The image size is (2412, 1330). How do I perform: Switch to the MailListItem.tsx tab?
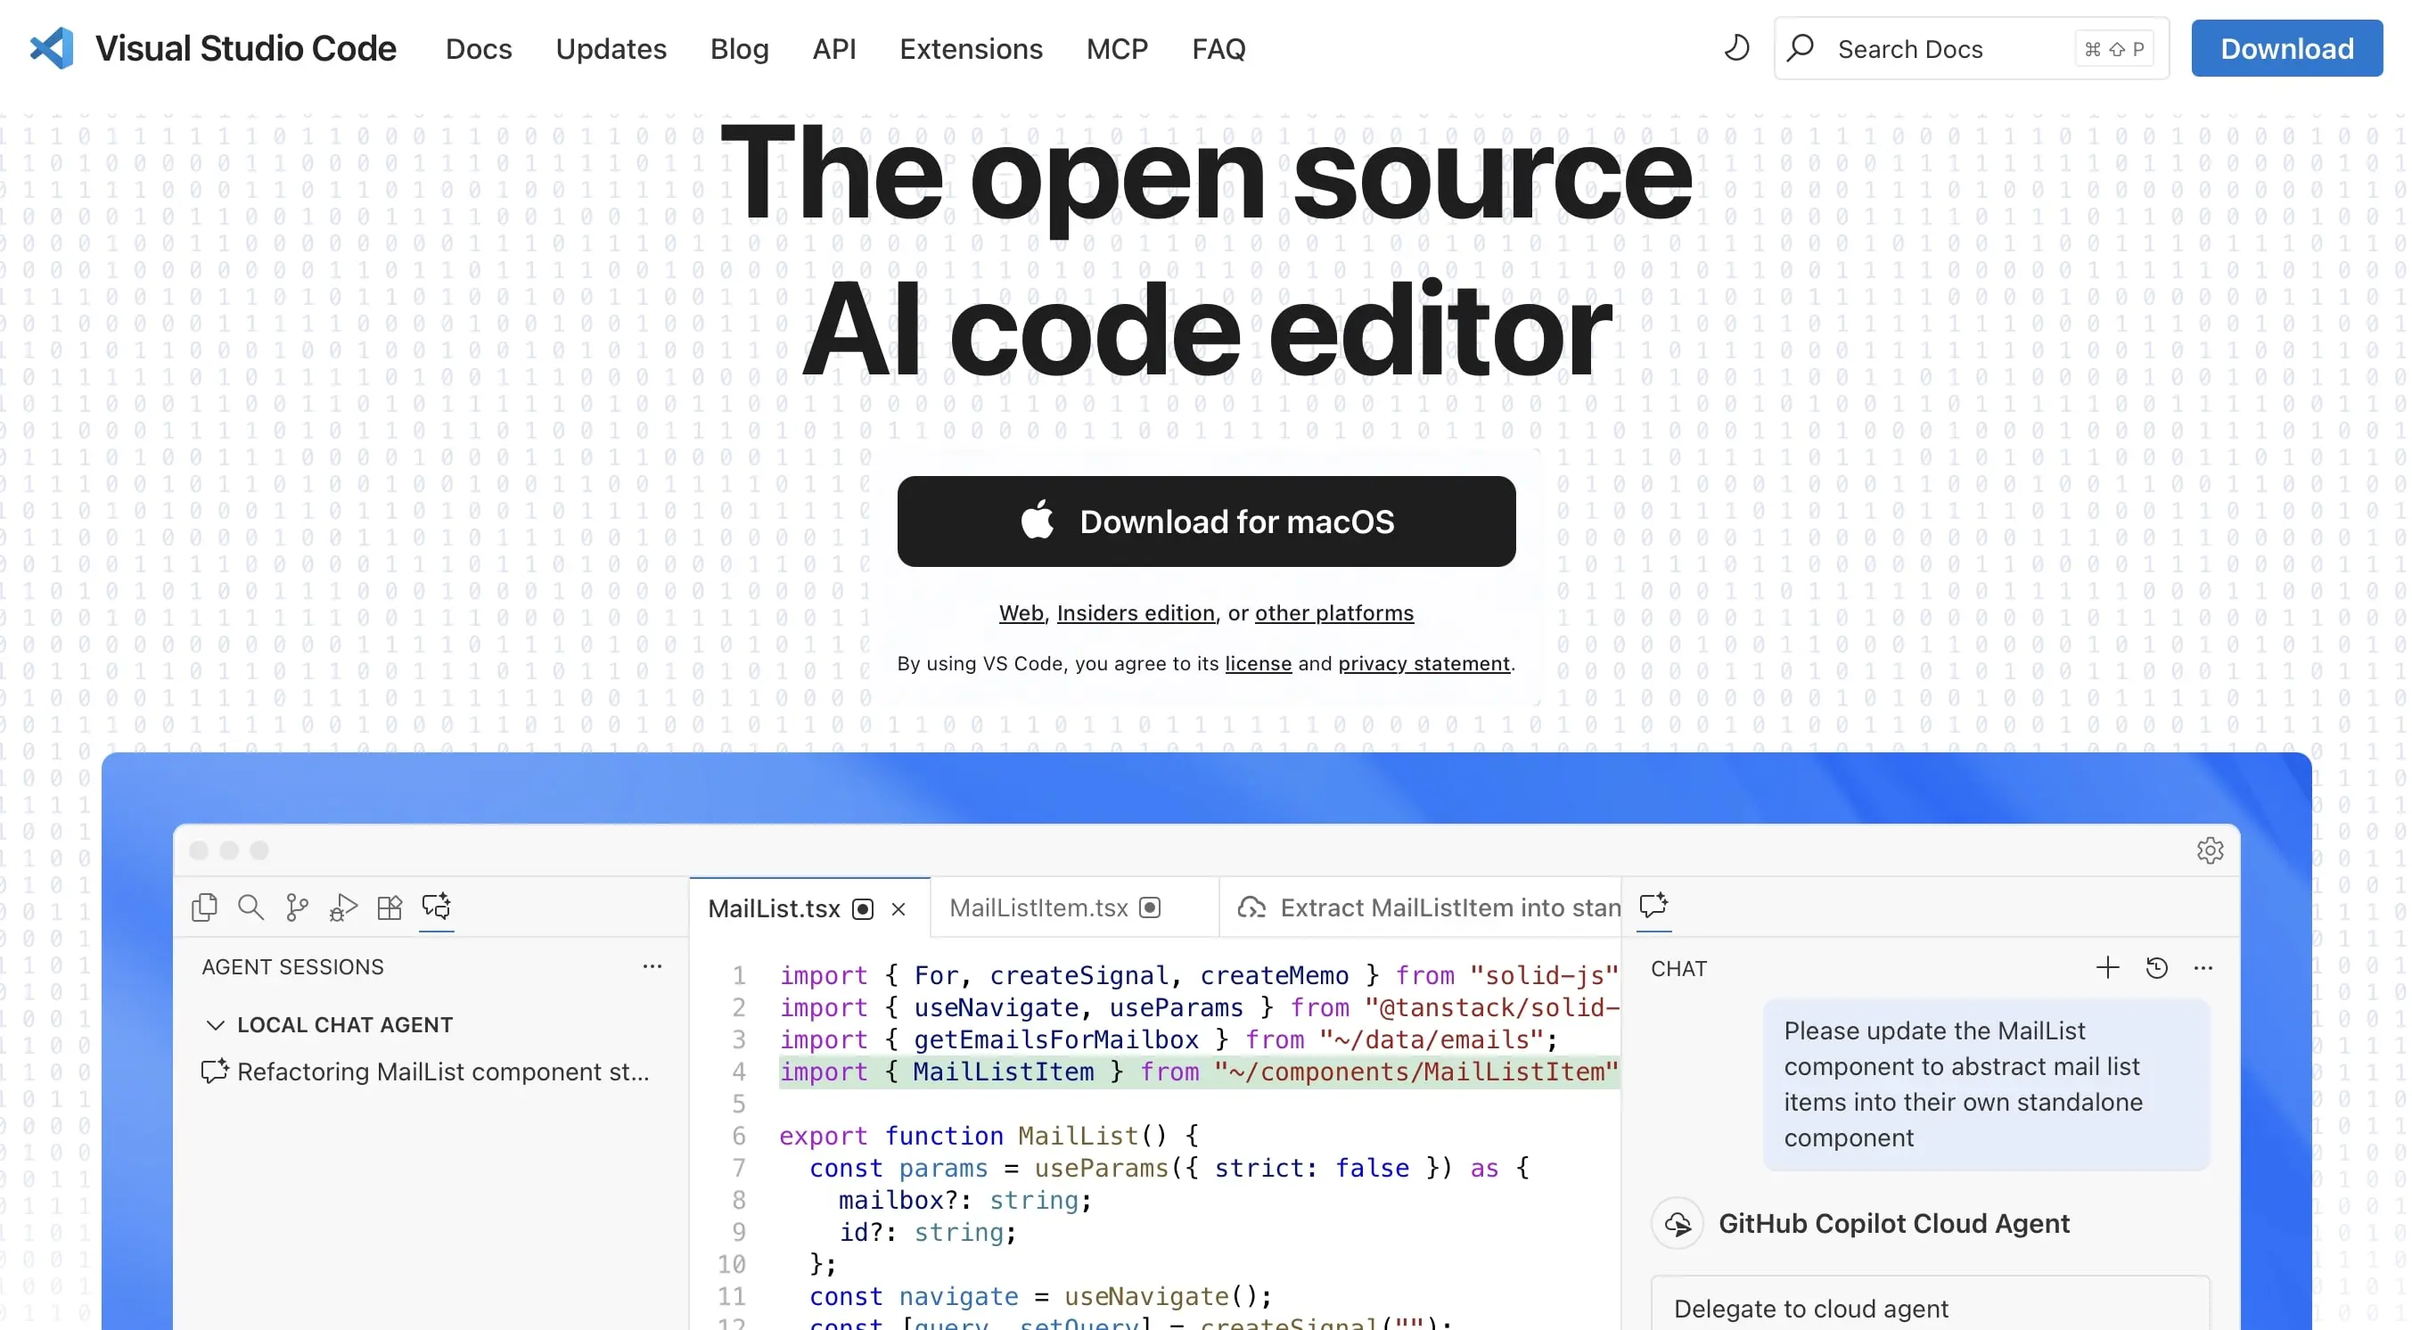[1039, 907]
